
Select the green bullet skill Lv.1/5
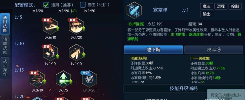[63, 79]
